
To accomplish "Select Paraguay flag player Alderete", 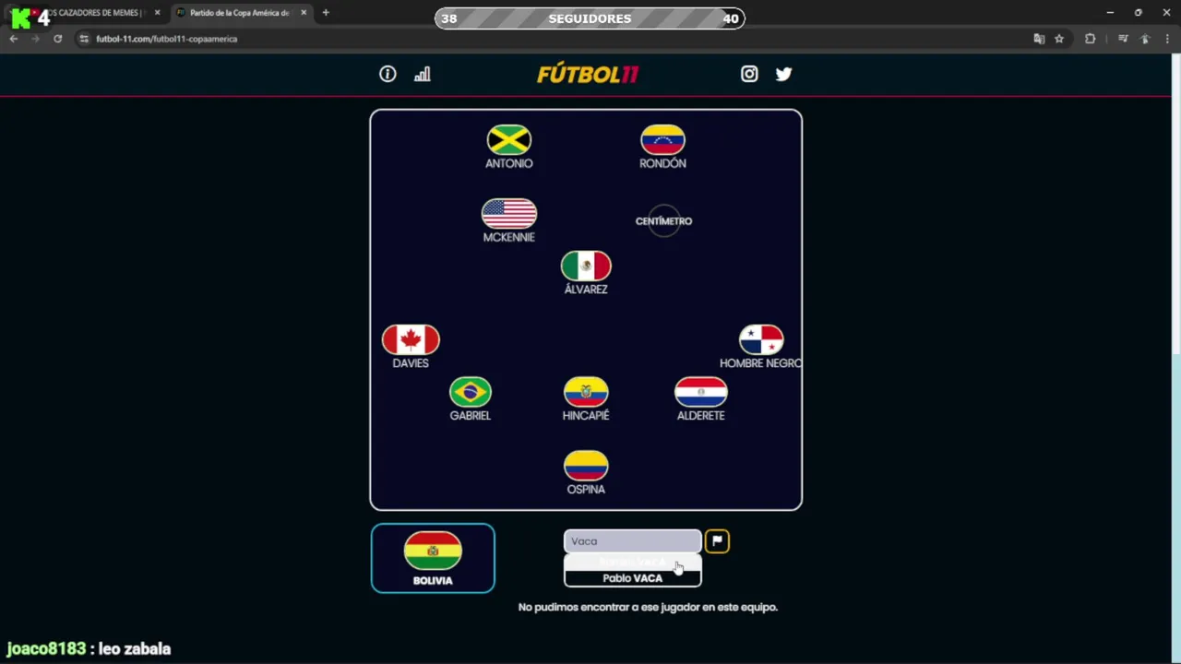I will (701, 398).
